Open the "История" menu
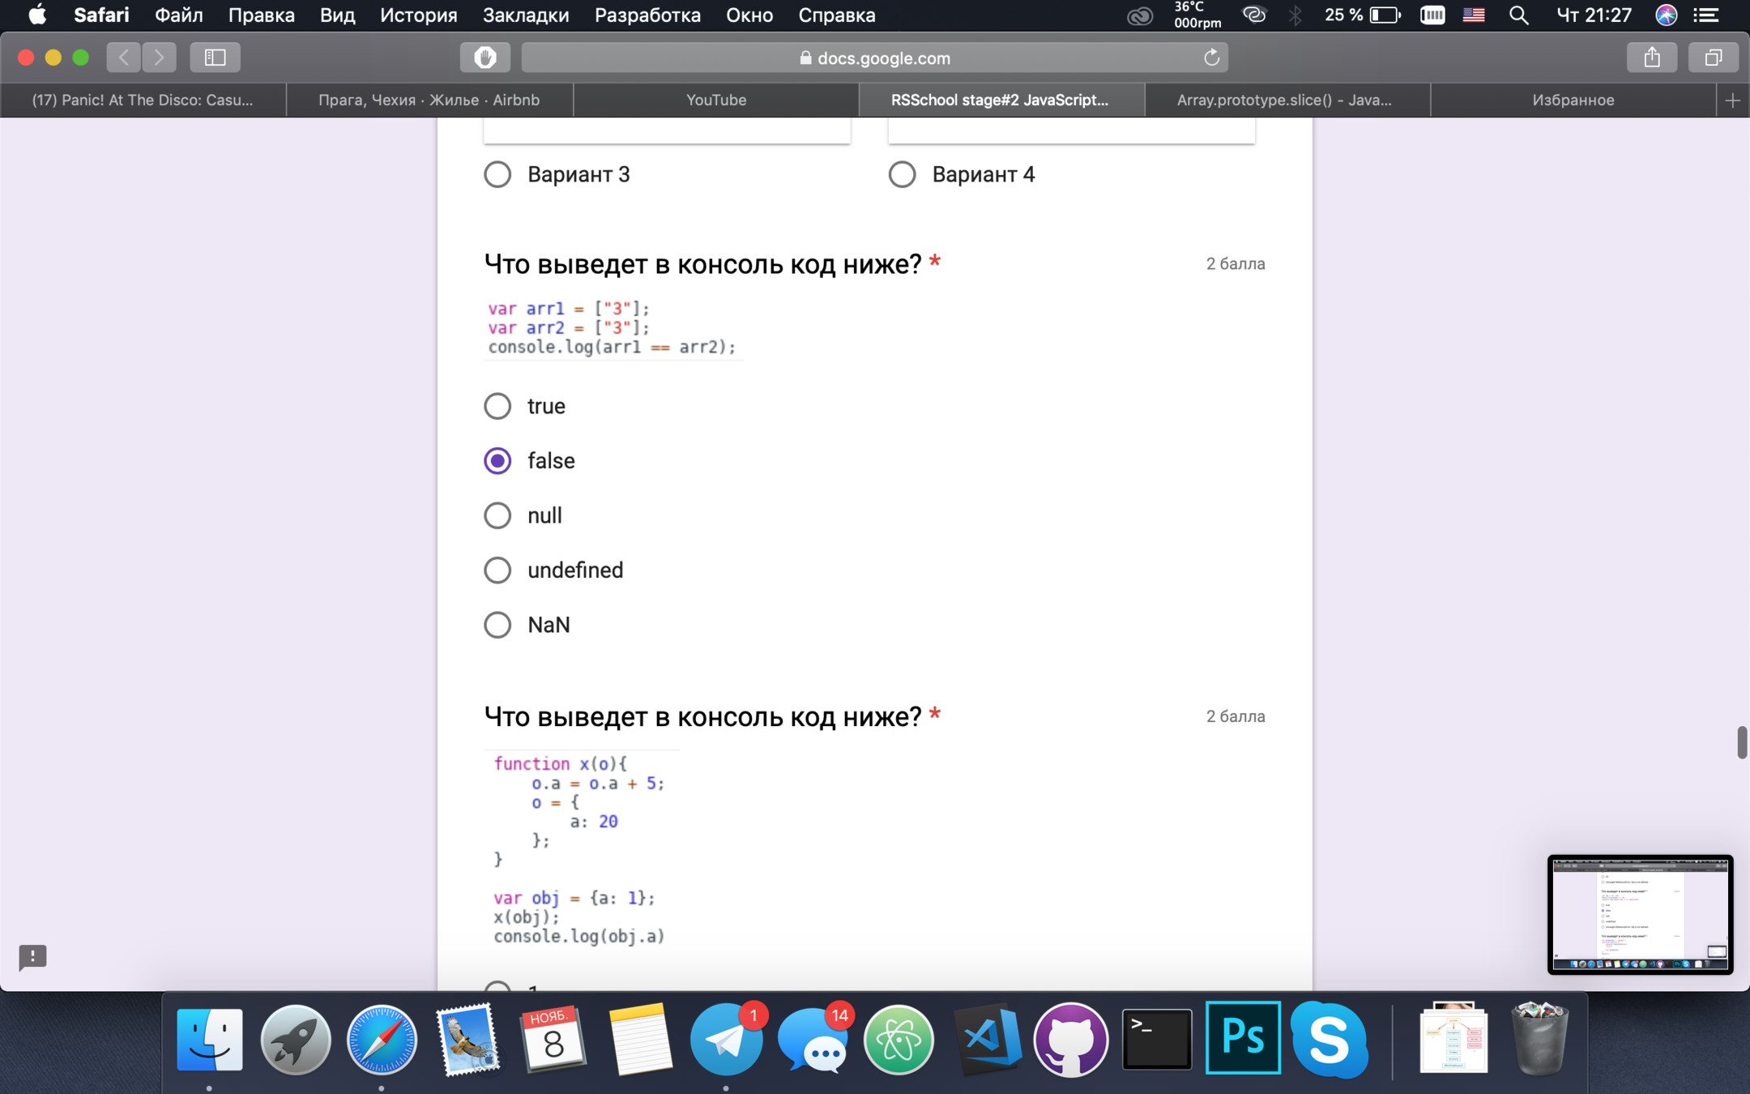This screenshot has width=1750, height=1094. pos(418,15)
